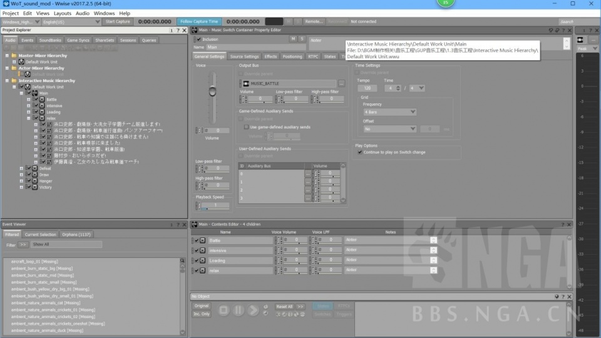Click the playlist container icon next to Defeat in tree

[34, 168]
